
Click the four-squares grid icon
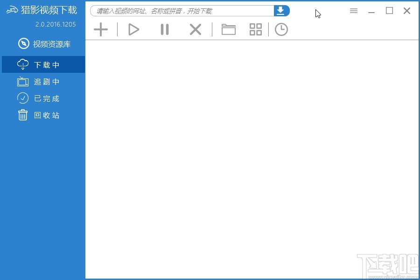coord(256,29)
